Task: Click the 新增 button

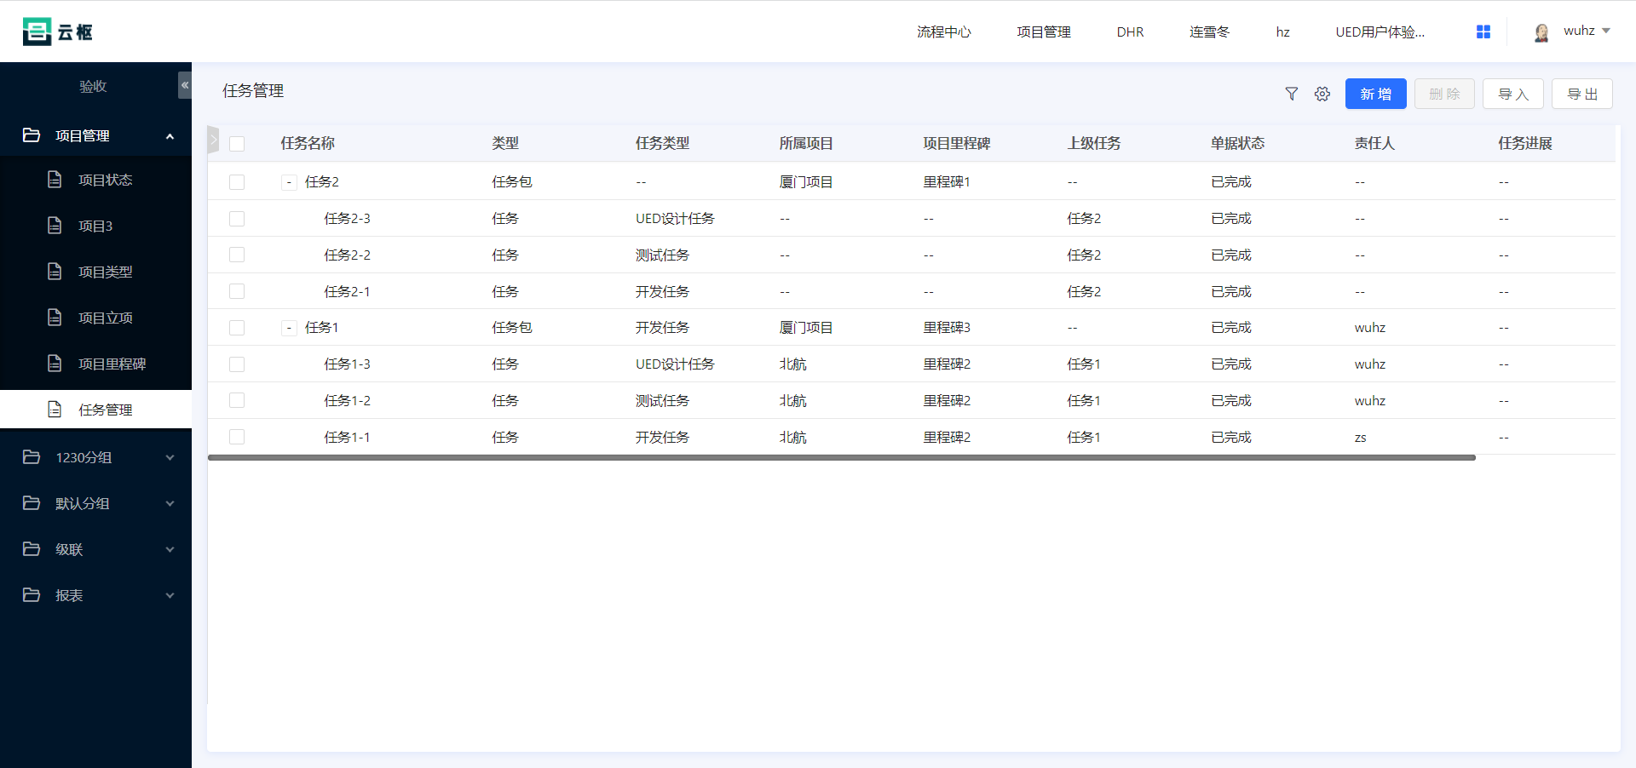Action: coord(1376,94)
